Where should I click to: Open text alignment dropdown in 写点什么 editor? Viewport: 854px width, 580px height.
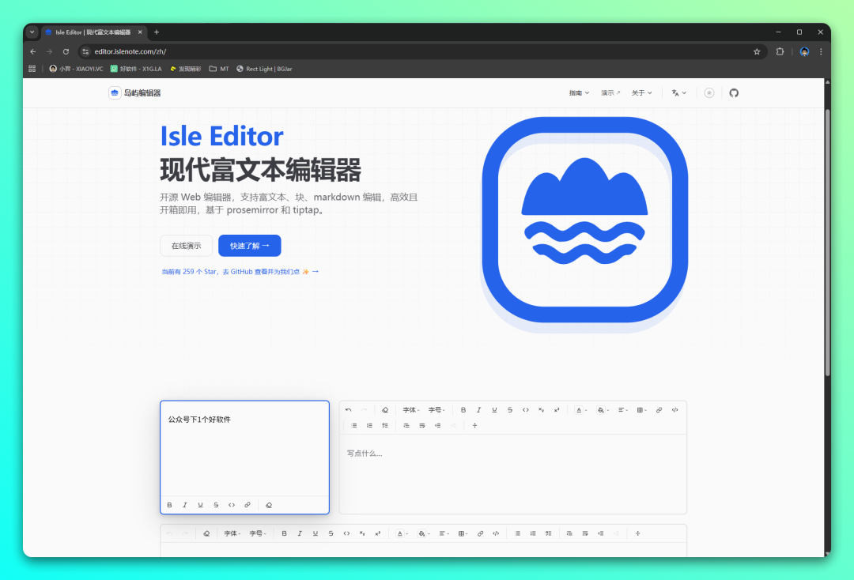click(x=623, y=410)
